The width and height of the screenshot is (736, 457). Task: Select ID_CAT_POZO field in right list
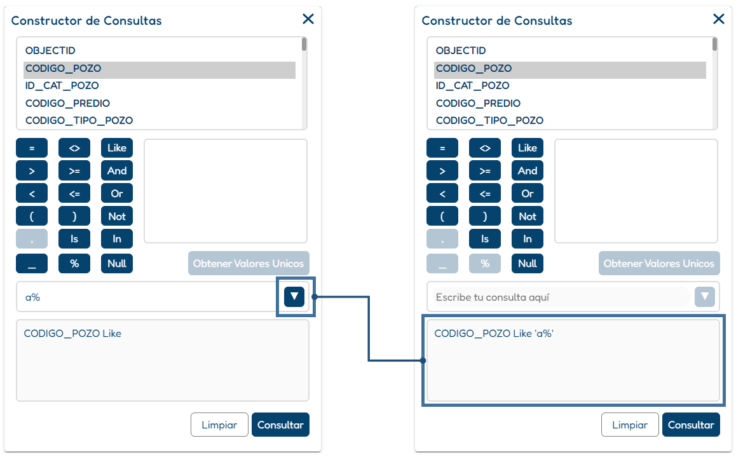473,85
